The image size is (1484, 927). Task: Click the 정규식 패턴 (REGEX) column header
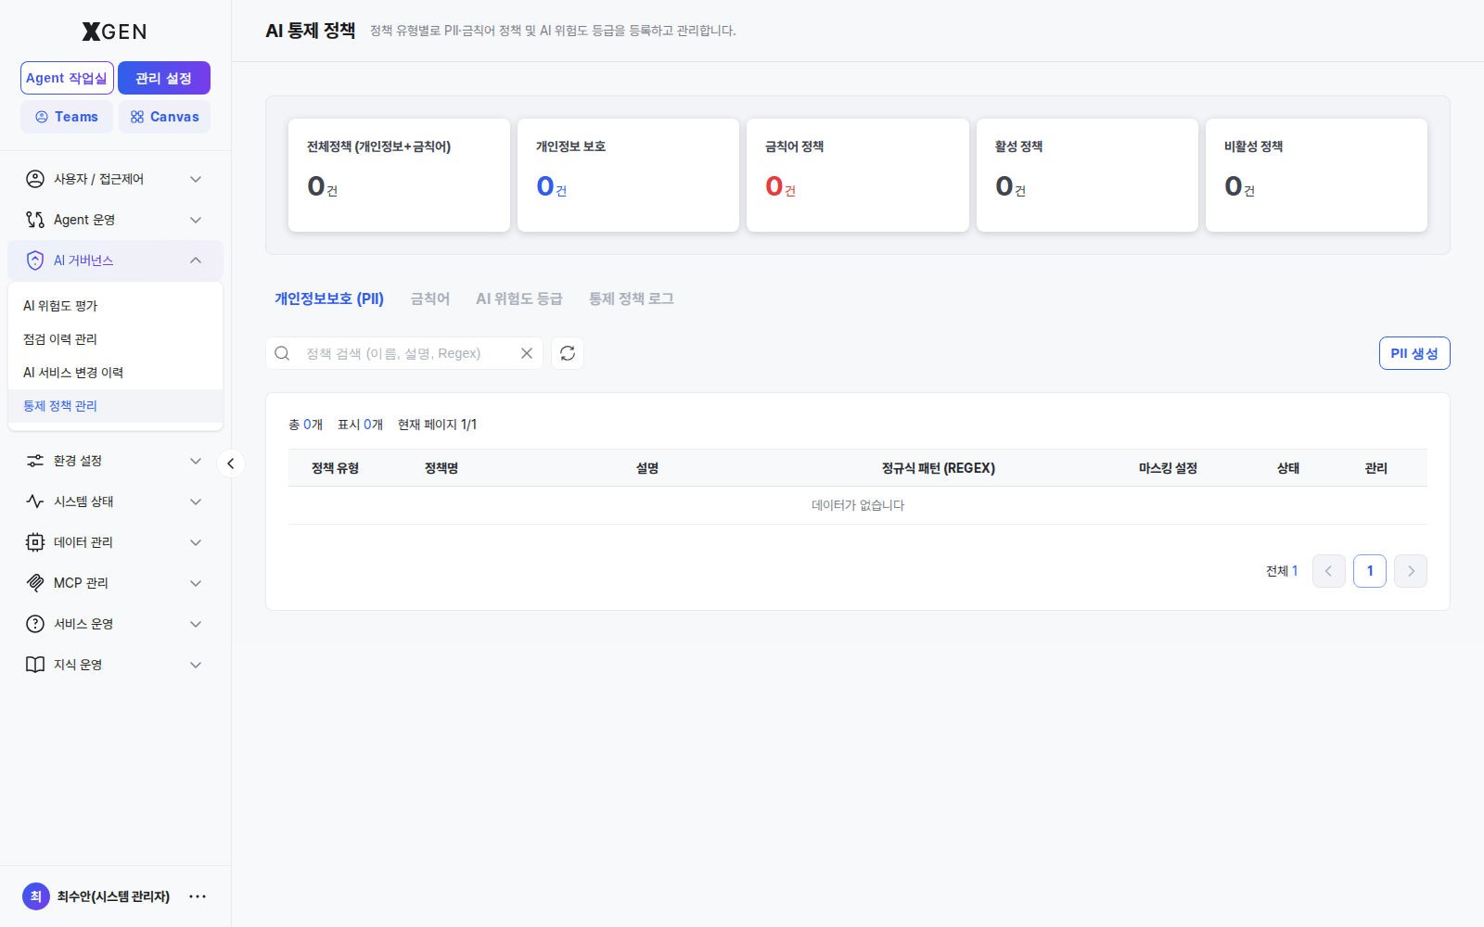[939, 468]
